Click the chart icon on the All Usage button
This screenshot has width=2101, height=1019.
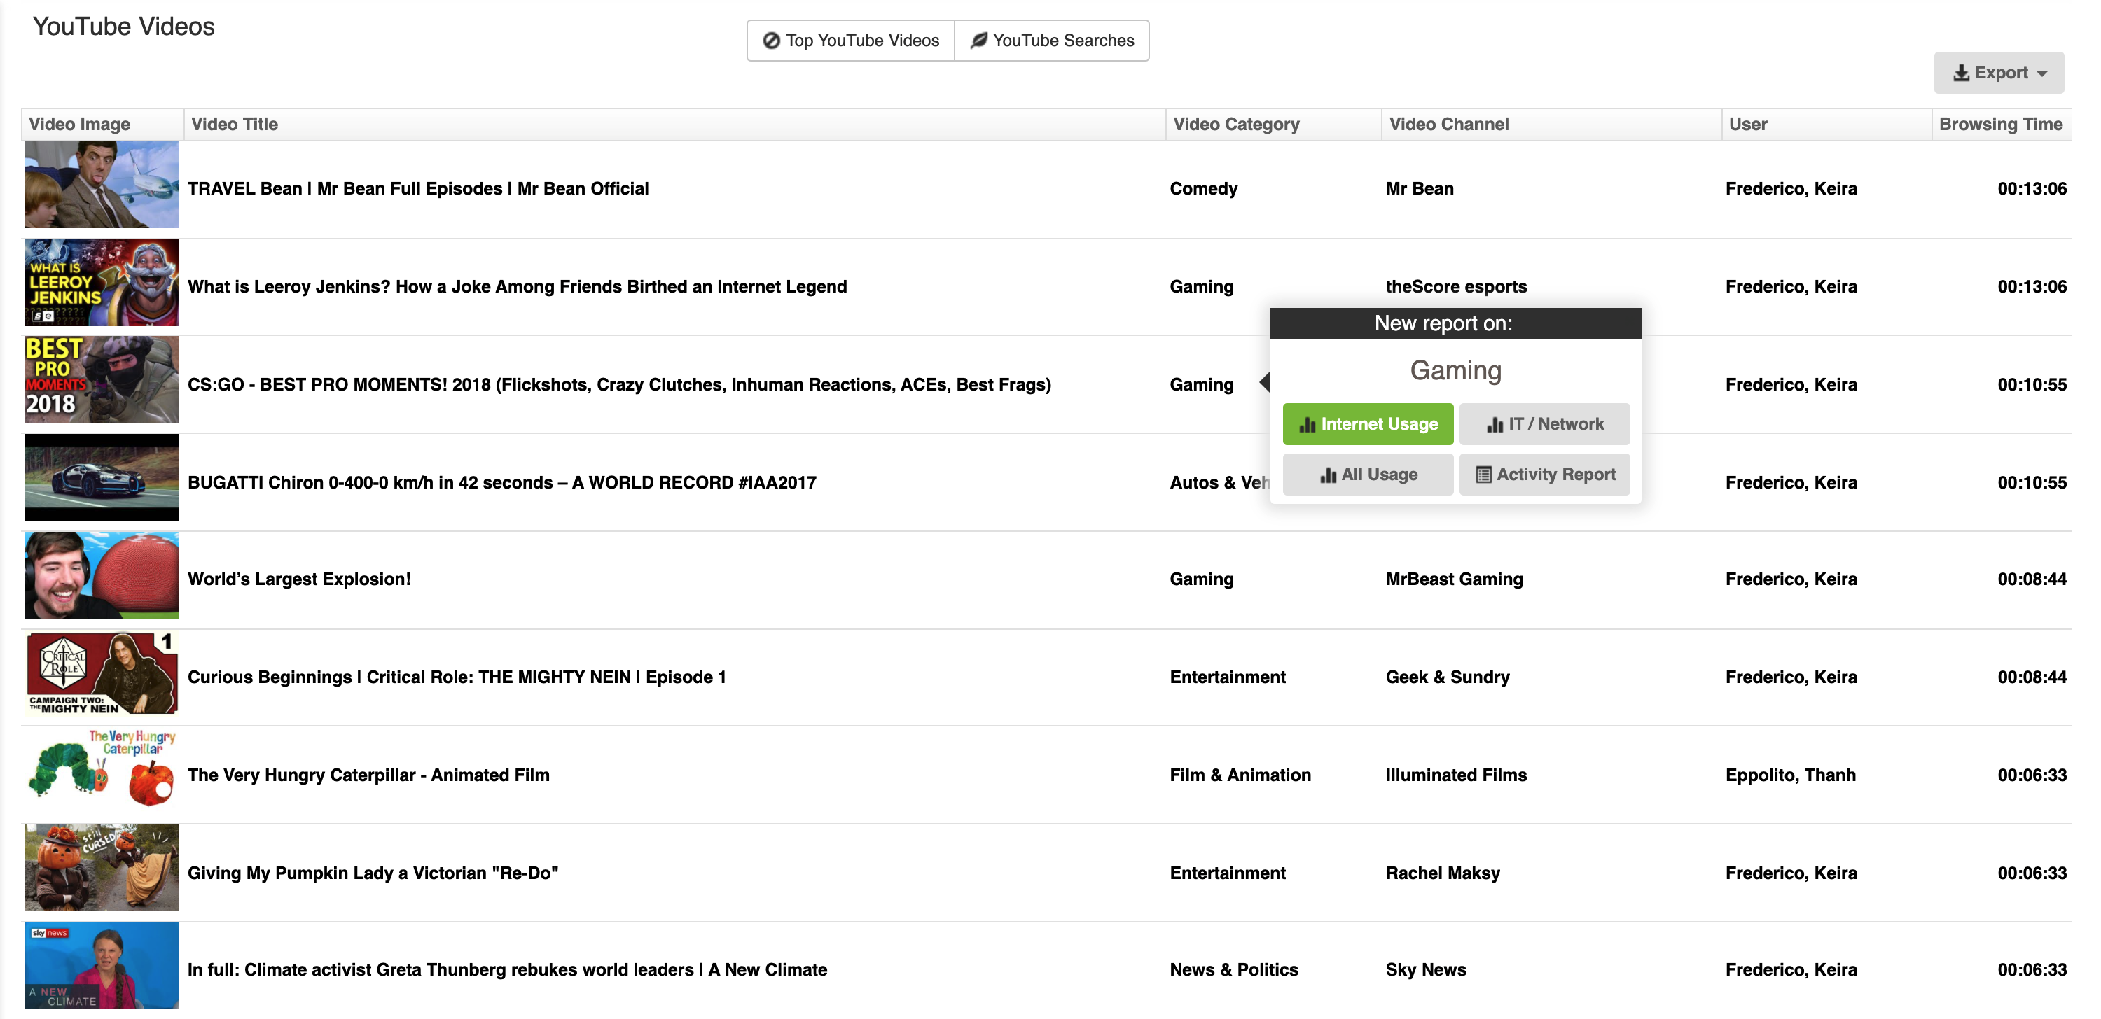pyautogui.click(x=1329, y=474)
